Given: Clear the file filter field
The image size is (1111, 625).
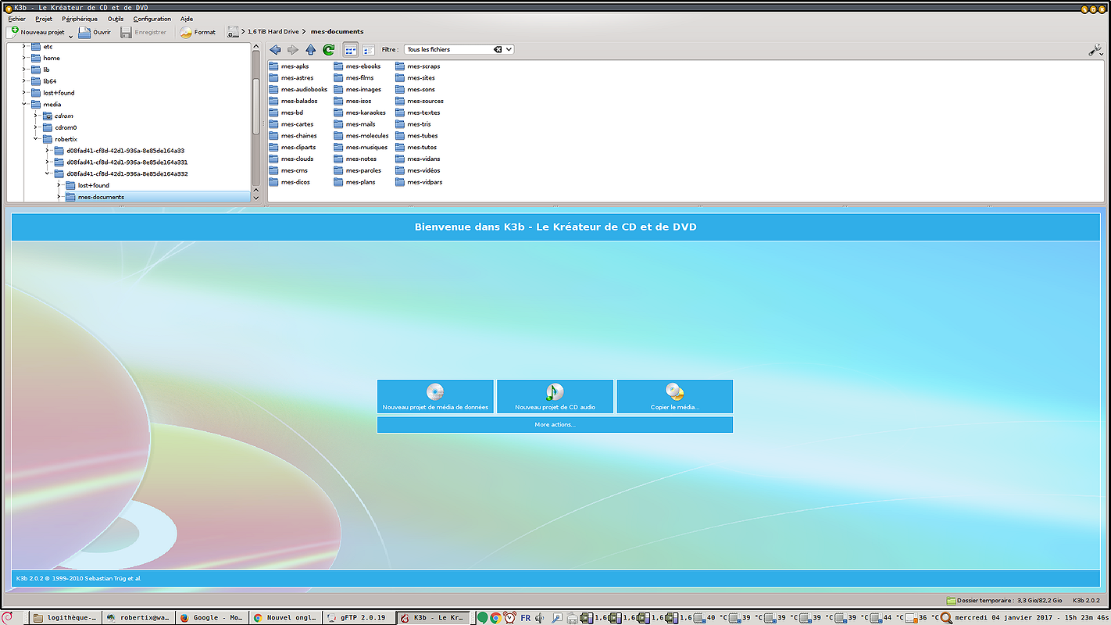Looking at the screenshot, I should pos(498,49).
